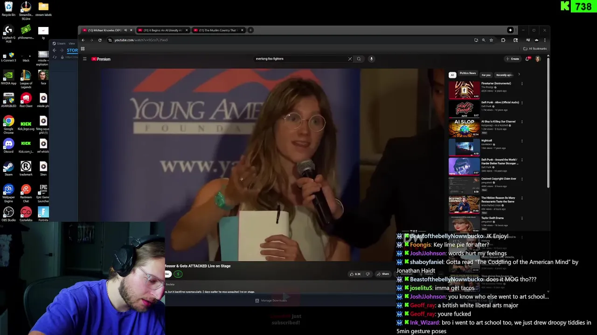Open options menu for Craziest Copyright Claim Ever

[x=522, y=179]
